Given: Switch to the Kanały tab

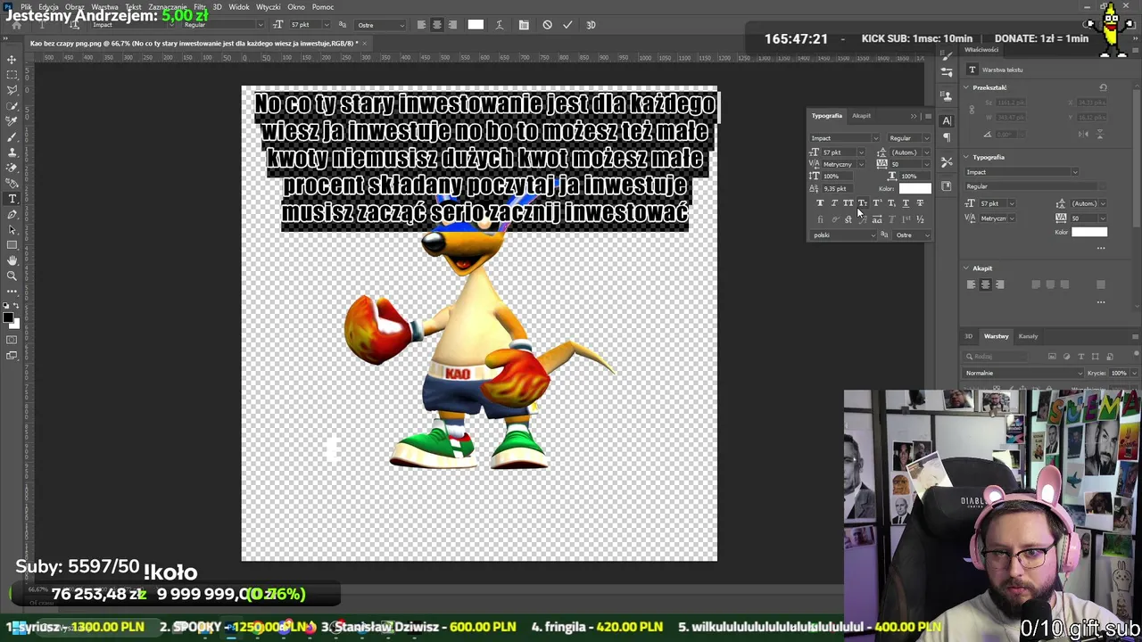Looking at the screenshot, I should pyautogui.click(x=1028, y=336).
